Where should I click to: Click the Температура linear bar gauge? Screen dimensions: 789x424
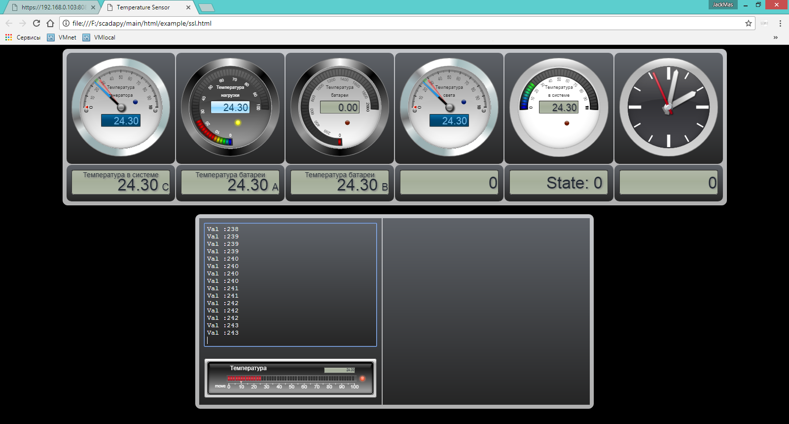290,378
